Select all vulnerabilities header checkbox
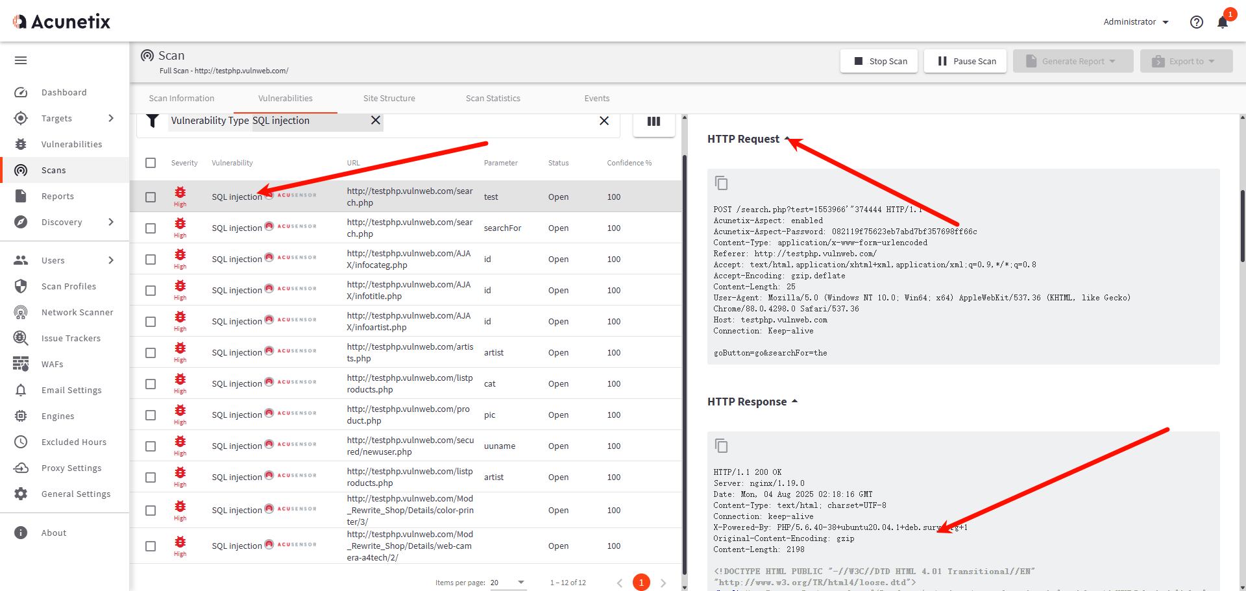Image resolution: width=1246 pixels, height=591 pixels. click(151, 163)
